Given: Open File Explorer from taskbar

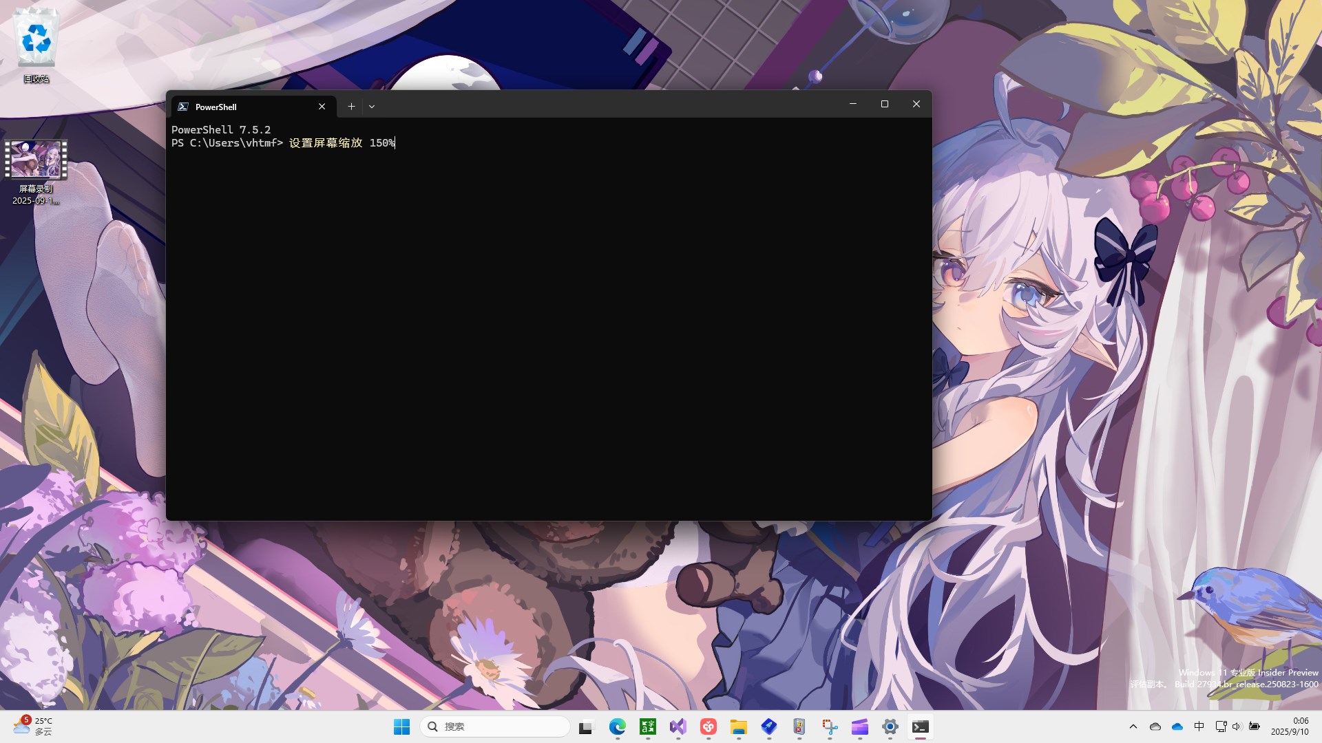Looking at the screenshot, I should 739,726.
